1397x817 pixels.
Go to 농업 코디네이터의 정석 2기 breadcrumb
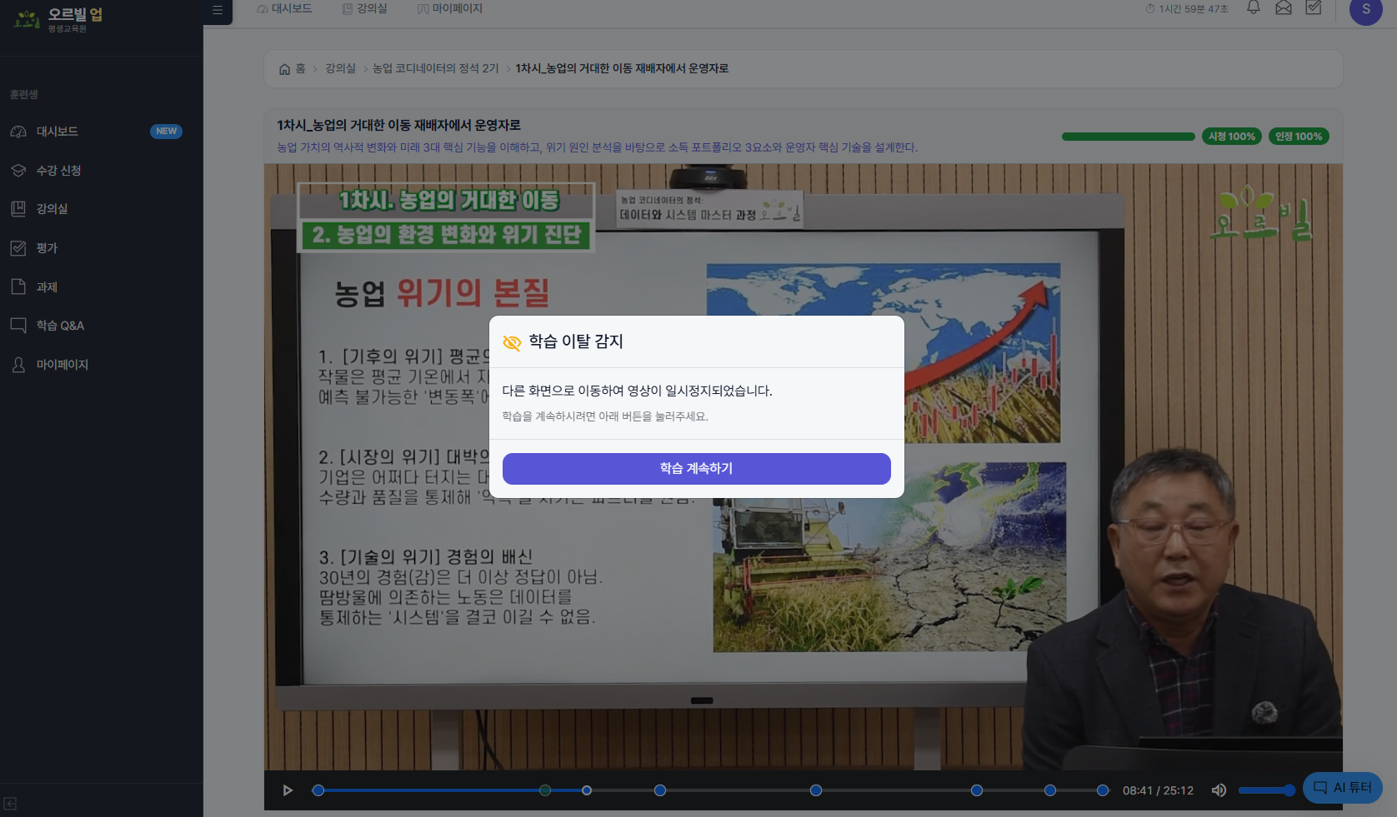click(436, 68)
